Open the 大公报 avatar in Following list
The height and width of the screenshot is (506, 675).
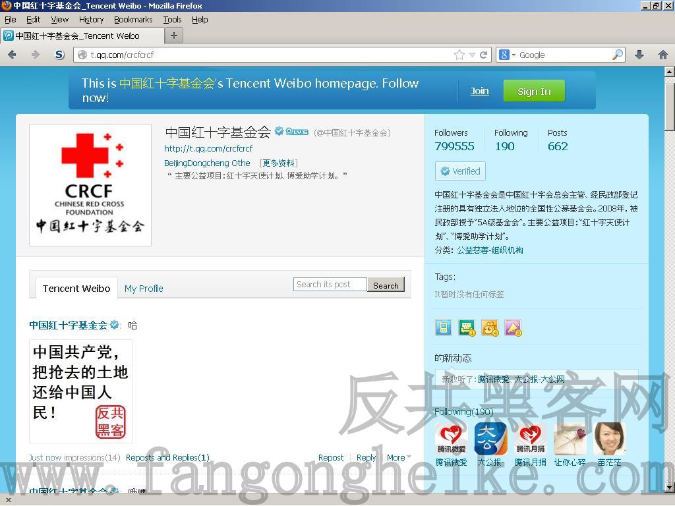(x=490, y=438)
